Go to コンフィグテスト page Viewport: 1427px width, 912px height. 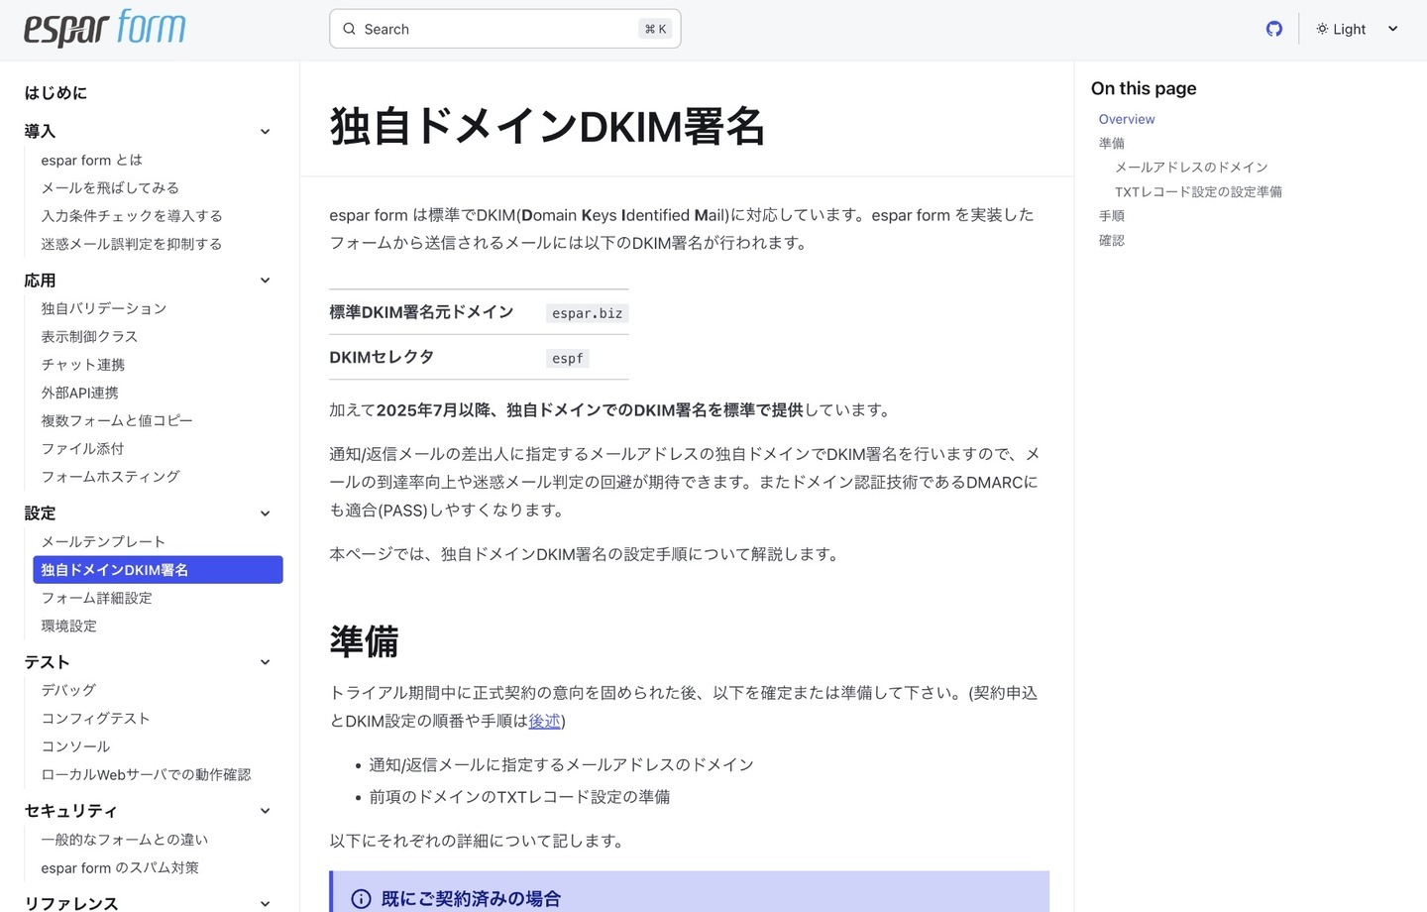click(x=95, y=718)
